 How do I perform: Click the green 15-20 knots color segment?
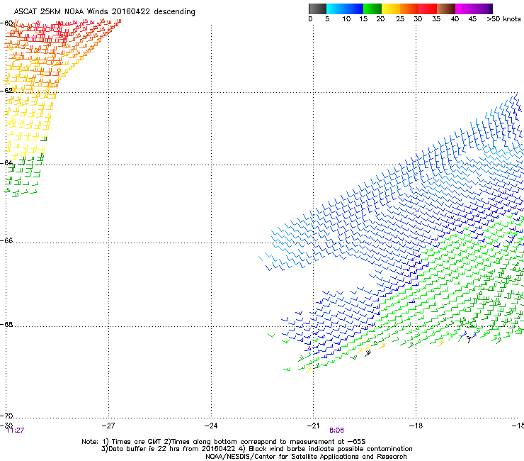pyautogui.click(x=372, y=9)
